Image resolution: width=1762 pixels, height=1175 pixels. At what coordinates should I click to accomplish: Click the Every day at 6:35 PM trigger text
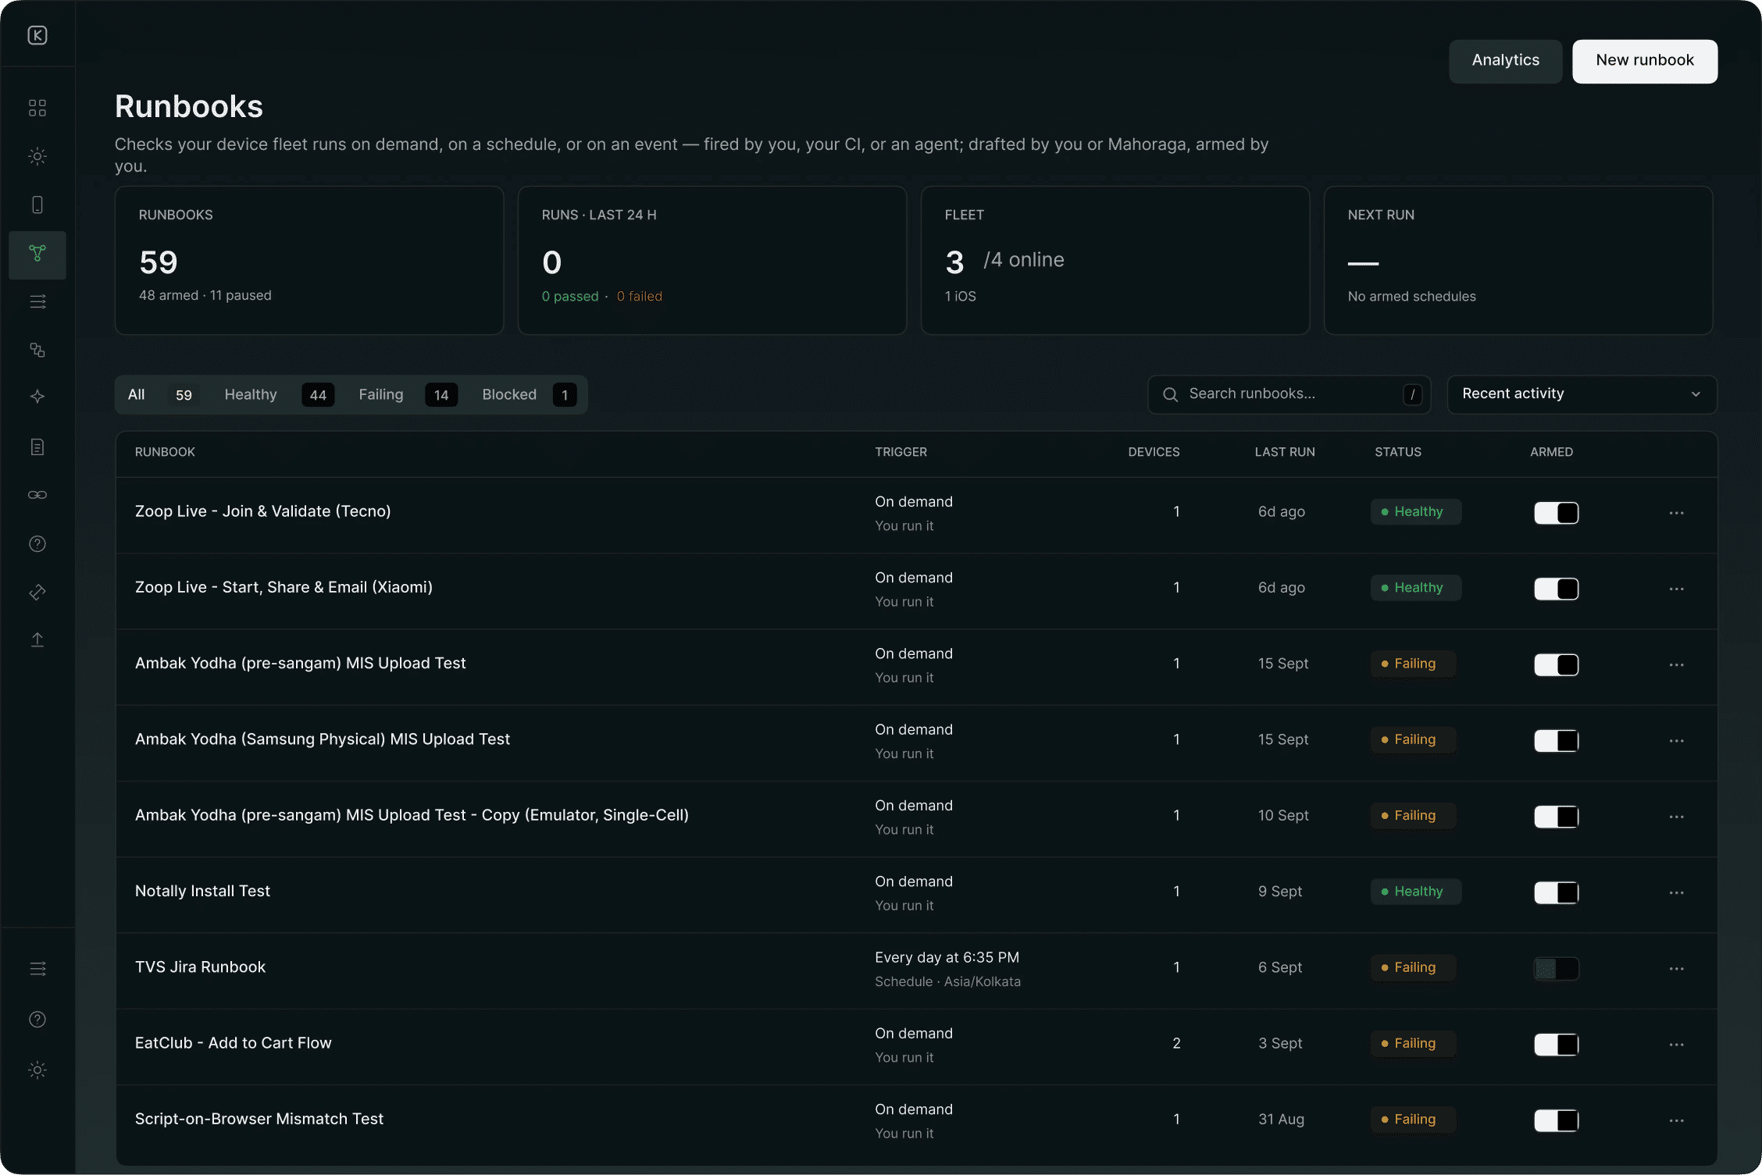947,957
